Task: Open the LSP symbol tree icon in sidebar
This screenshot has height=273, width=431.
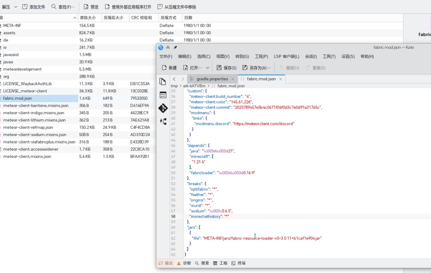Action: [x=163, y=122]
